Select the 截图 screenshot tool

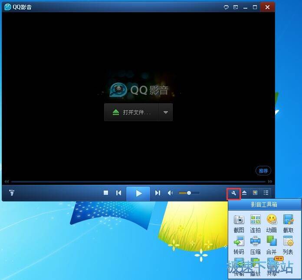[239, 224]
